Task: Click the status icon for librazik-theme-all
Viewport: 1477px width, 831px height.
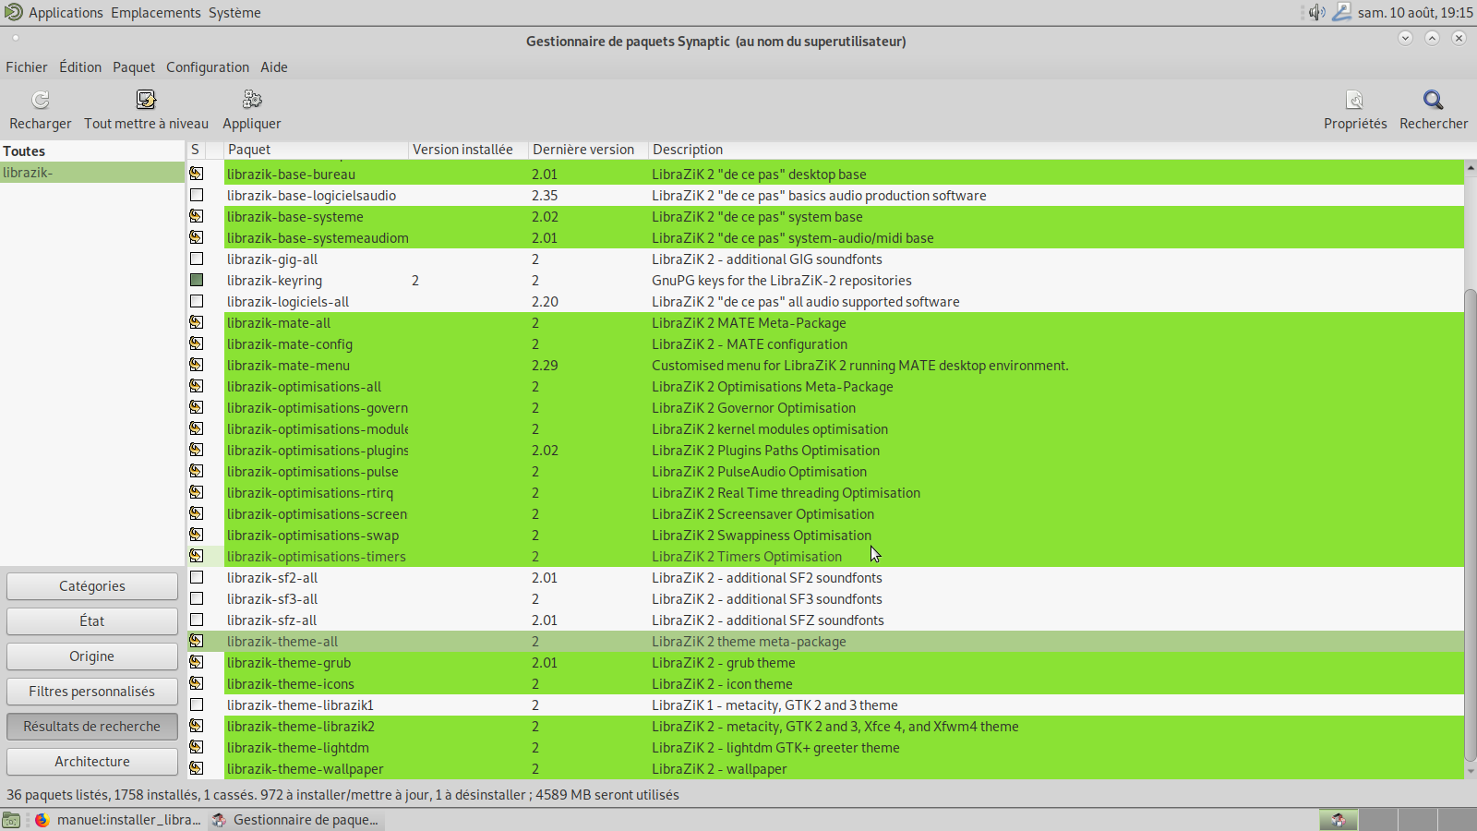Action: (197, 641)
